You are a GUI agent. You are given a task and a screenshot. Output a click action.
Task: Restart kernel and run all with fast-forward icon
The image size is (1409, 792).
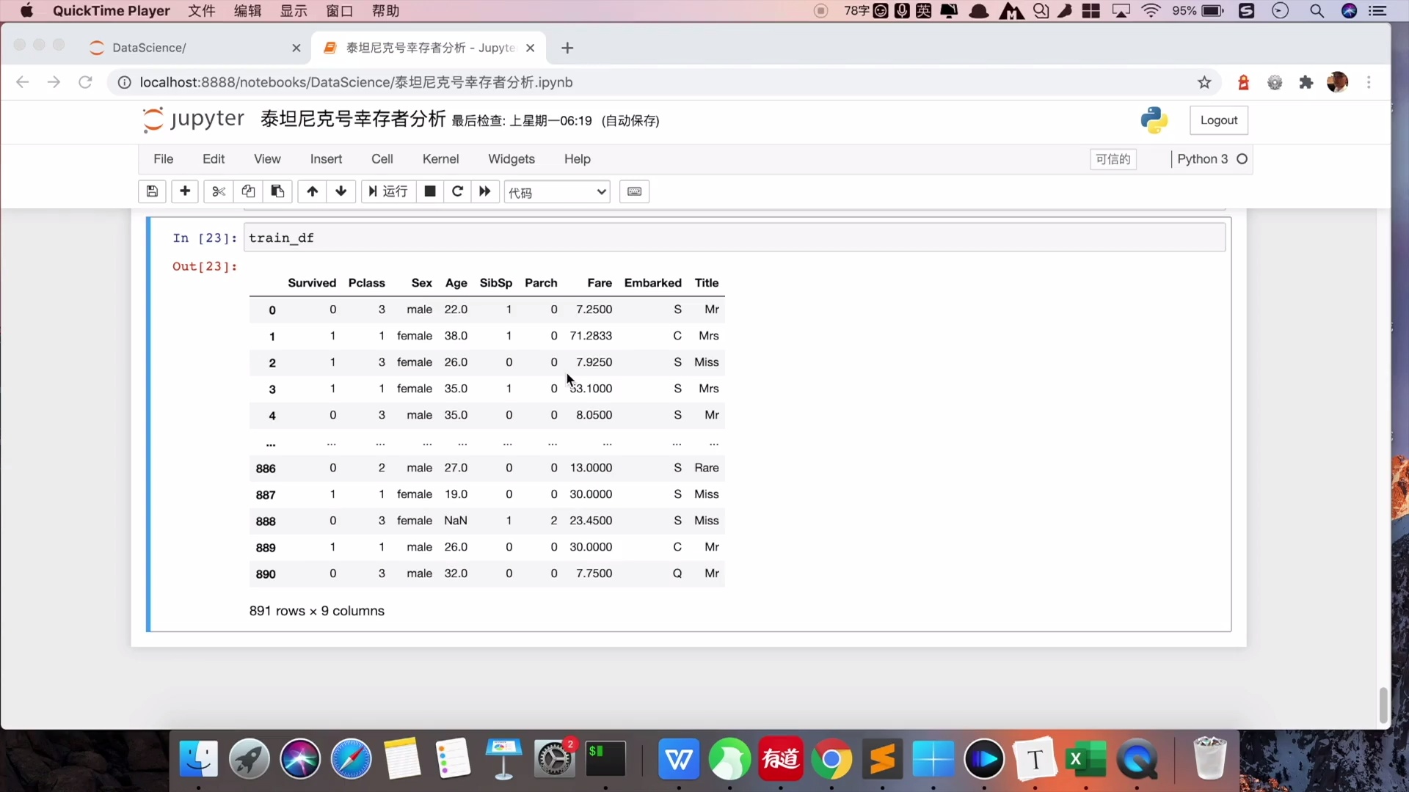[484, 191]
